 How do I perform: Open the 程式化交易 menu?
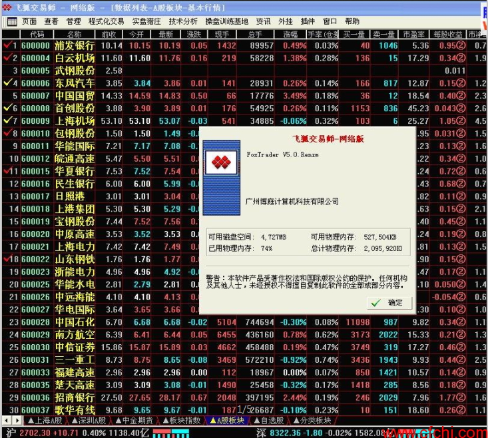pyautogui.click(x=106, y=21)
